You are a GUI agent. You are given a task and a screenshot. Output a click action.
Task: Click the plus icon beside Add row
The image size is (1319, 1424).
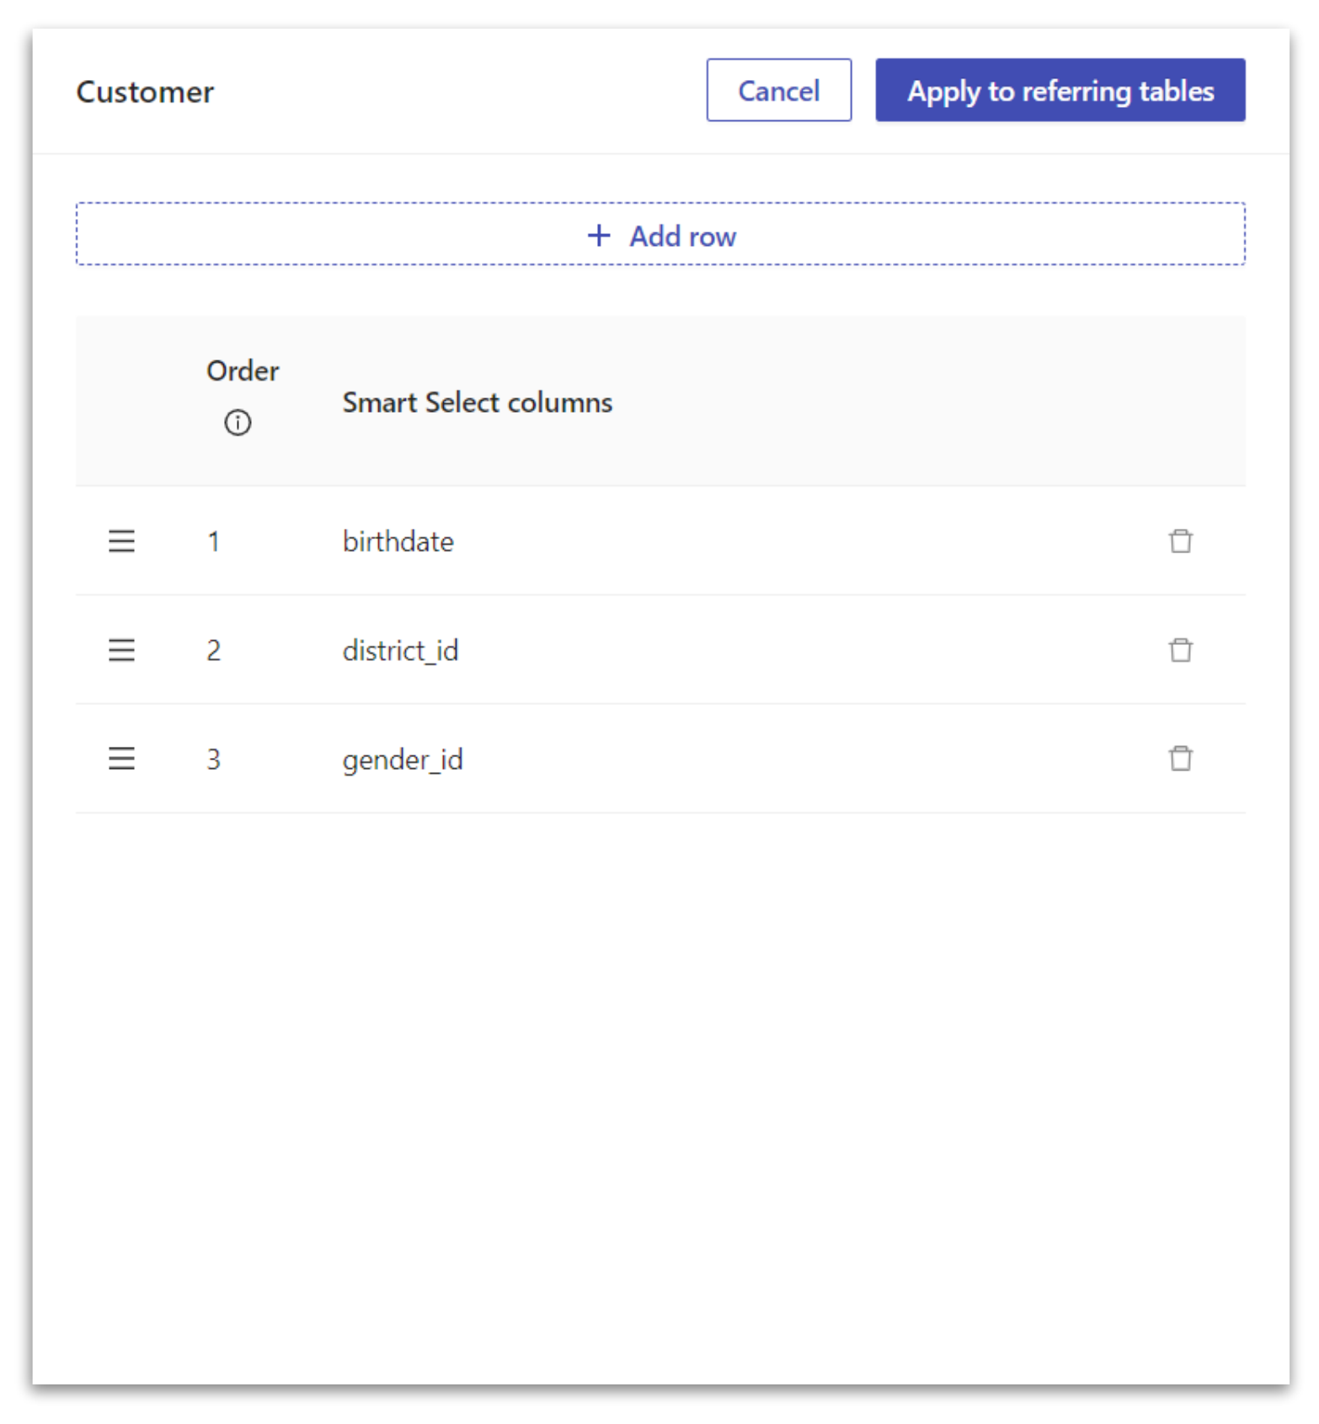click(599, 235)
